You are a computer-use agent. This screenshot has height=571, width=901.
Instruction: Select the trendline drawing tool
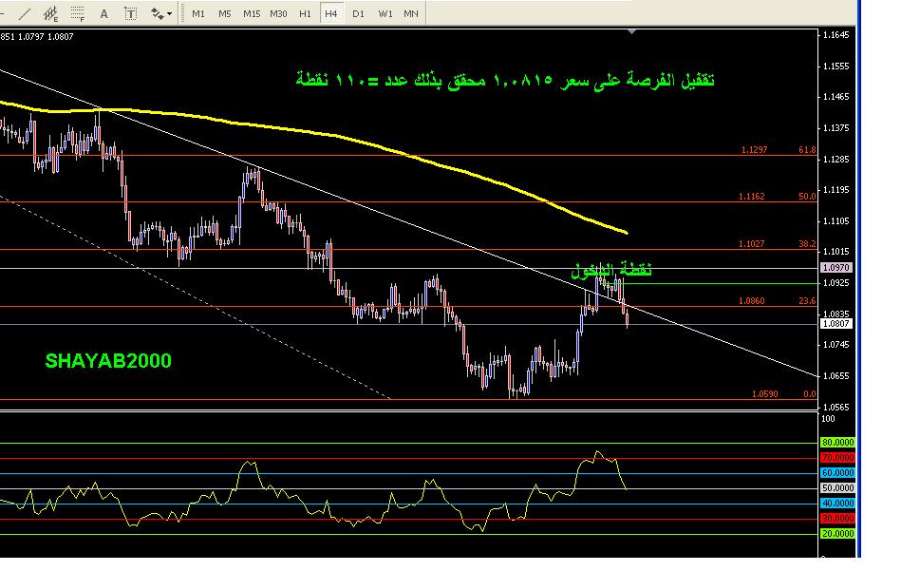point(23,13)
